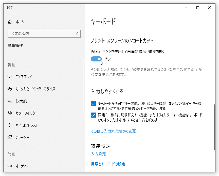Select ハイ コントラスト in the sidebar
Viewport: 219px width, 176px height.
pyautogui.click(x=27, y=125)
